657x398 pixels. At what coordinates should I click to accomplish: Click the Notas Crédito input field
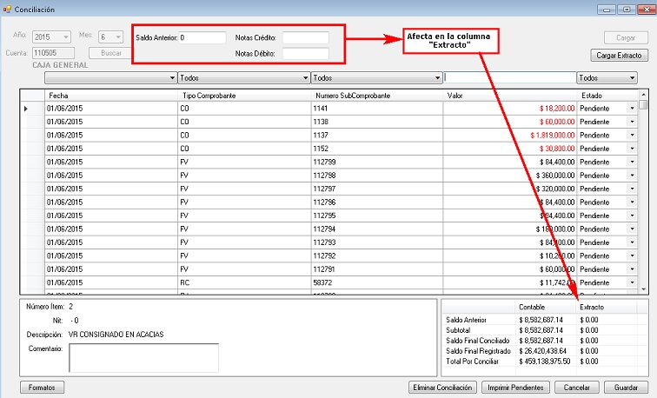(305, 38)
